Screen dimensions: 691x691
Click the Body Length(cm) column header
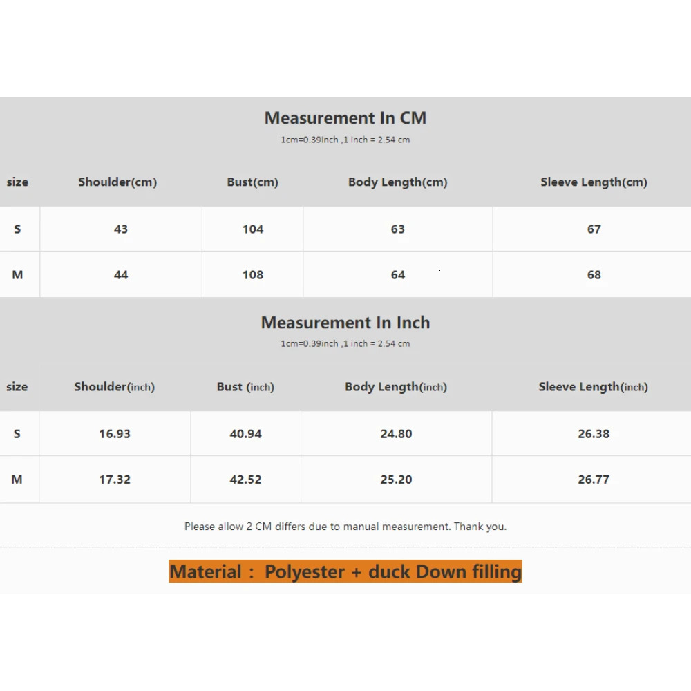click(397, 182)
